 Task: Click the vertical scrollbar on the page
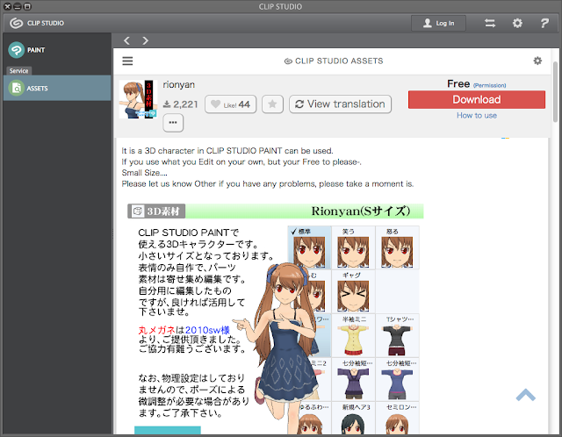tap(555, 92)
